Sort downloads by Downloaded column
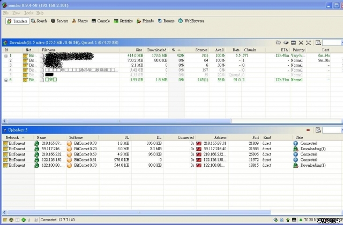 click(x=156, y=50)
